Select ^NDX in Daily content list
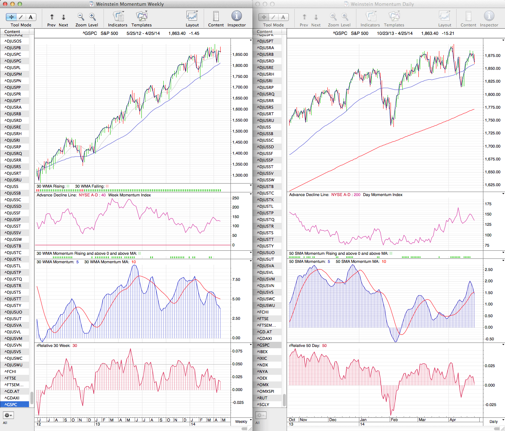 267,365
